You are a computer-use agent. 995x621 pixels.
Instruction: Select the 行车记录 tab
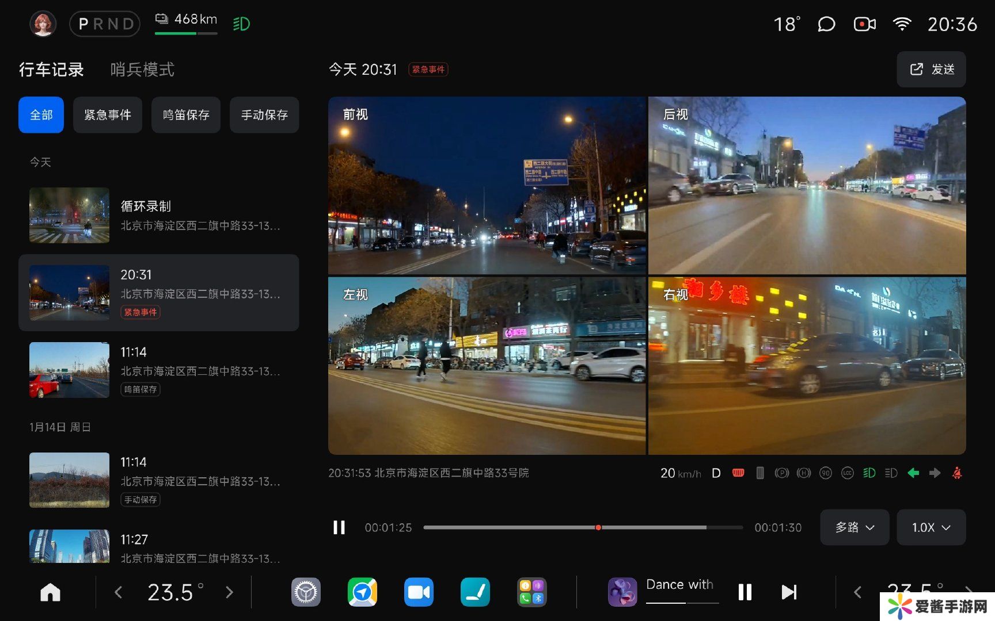click(x=51, y=70)
